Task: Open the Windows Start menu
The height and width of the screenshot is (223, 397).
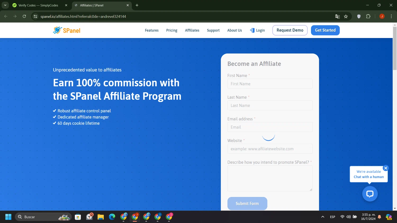Action: 8,217
